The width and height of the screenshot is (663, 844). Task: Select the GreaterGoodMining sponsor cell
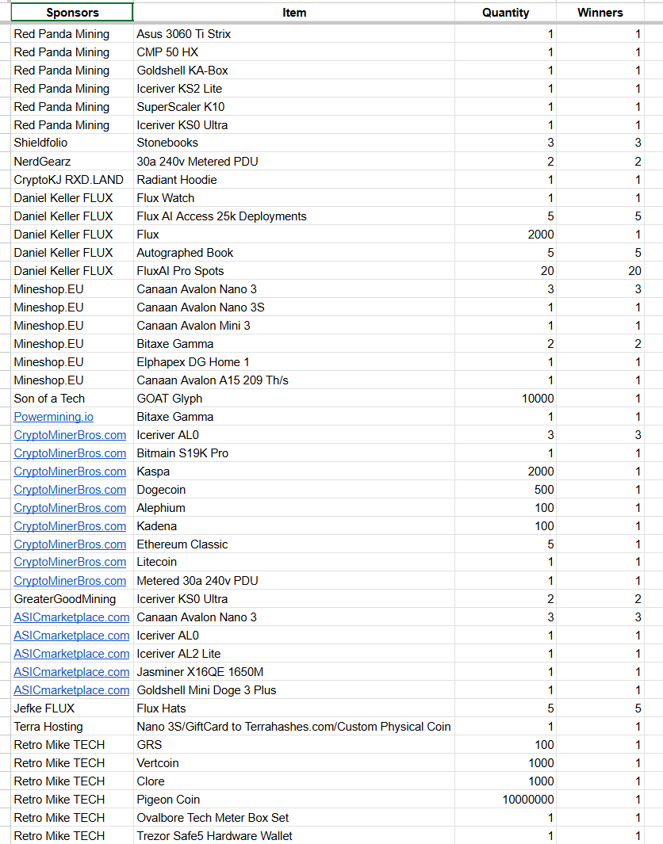[x=72, y=599]
